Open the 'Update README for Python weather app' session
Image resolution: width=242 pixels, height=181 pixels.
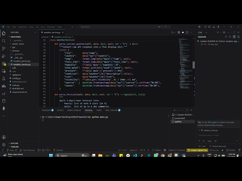219,43
